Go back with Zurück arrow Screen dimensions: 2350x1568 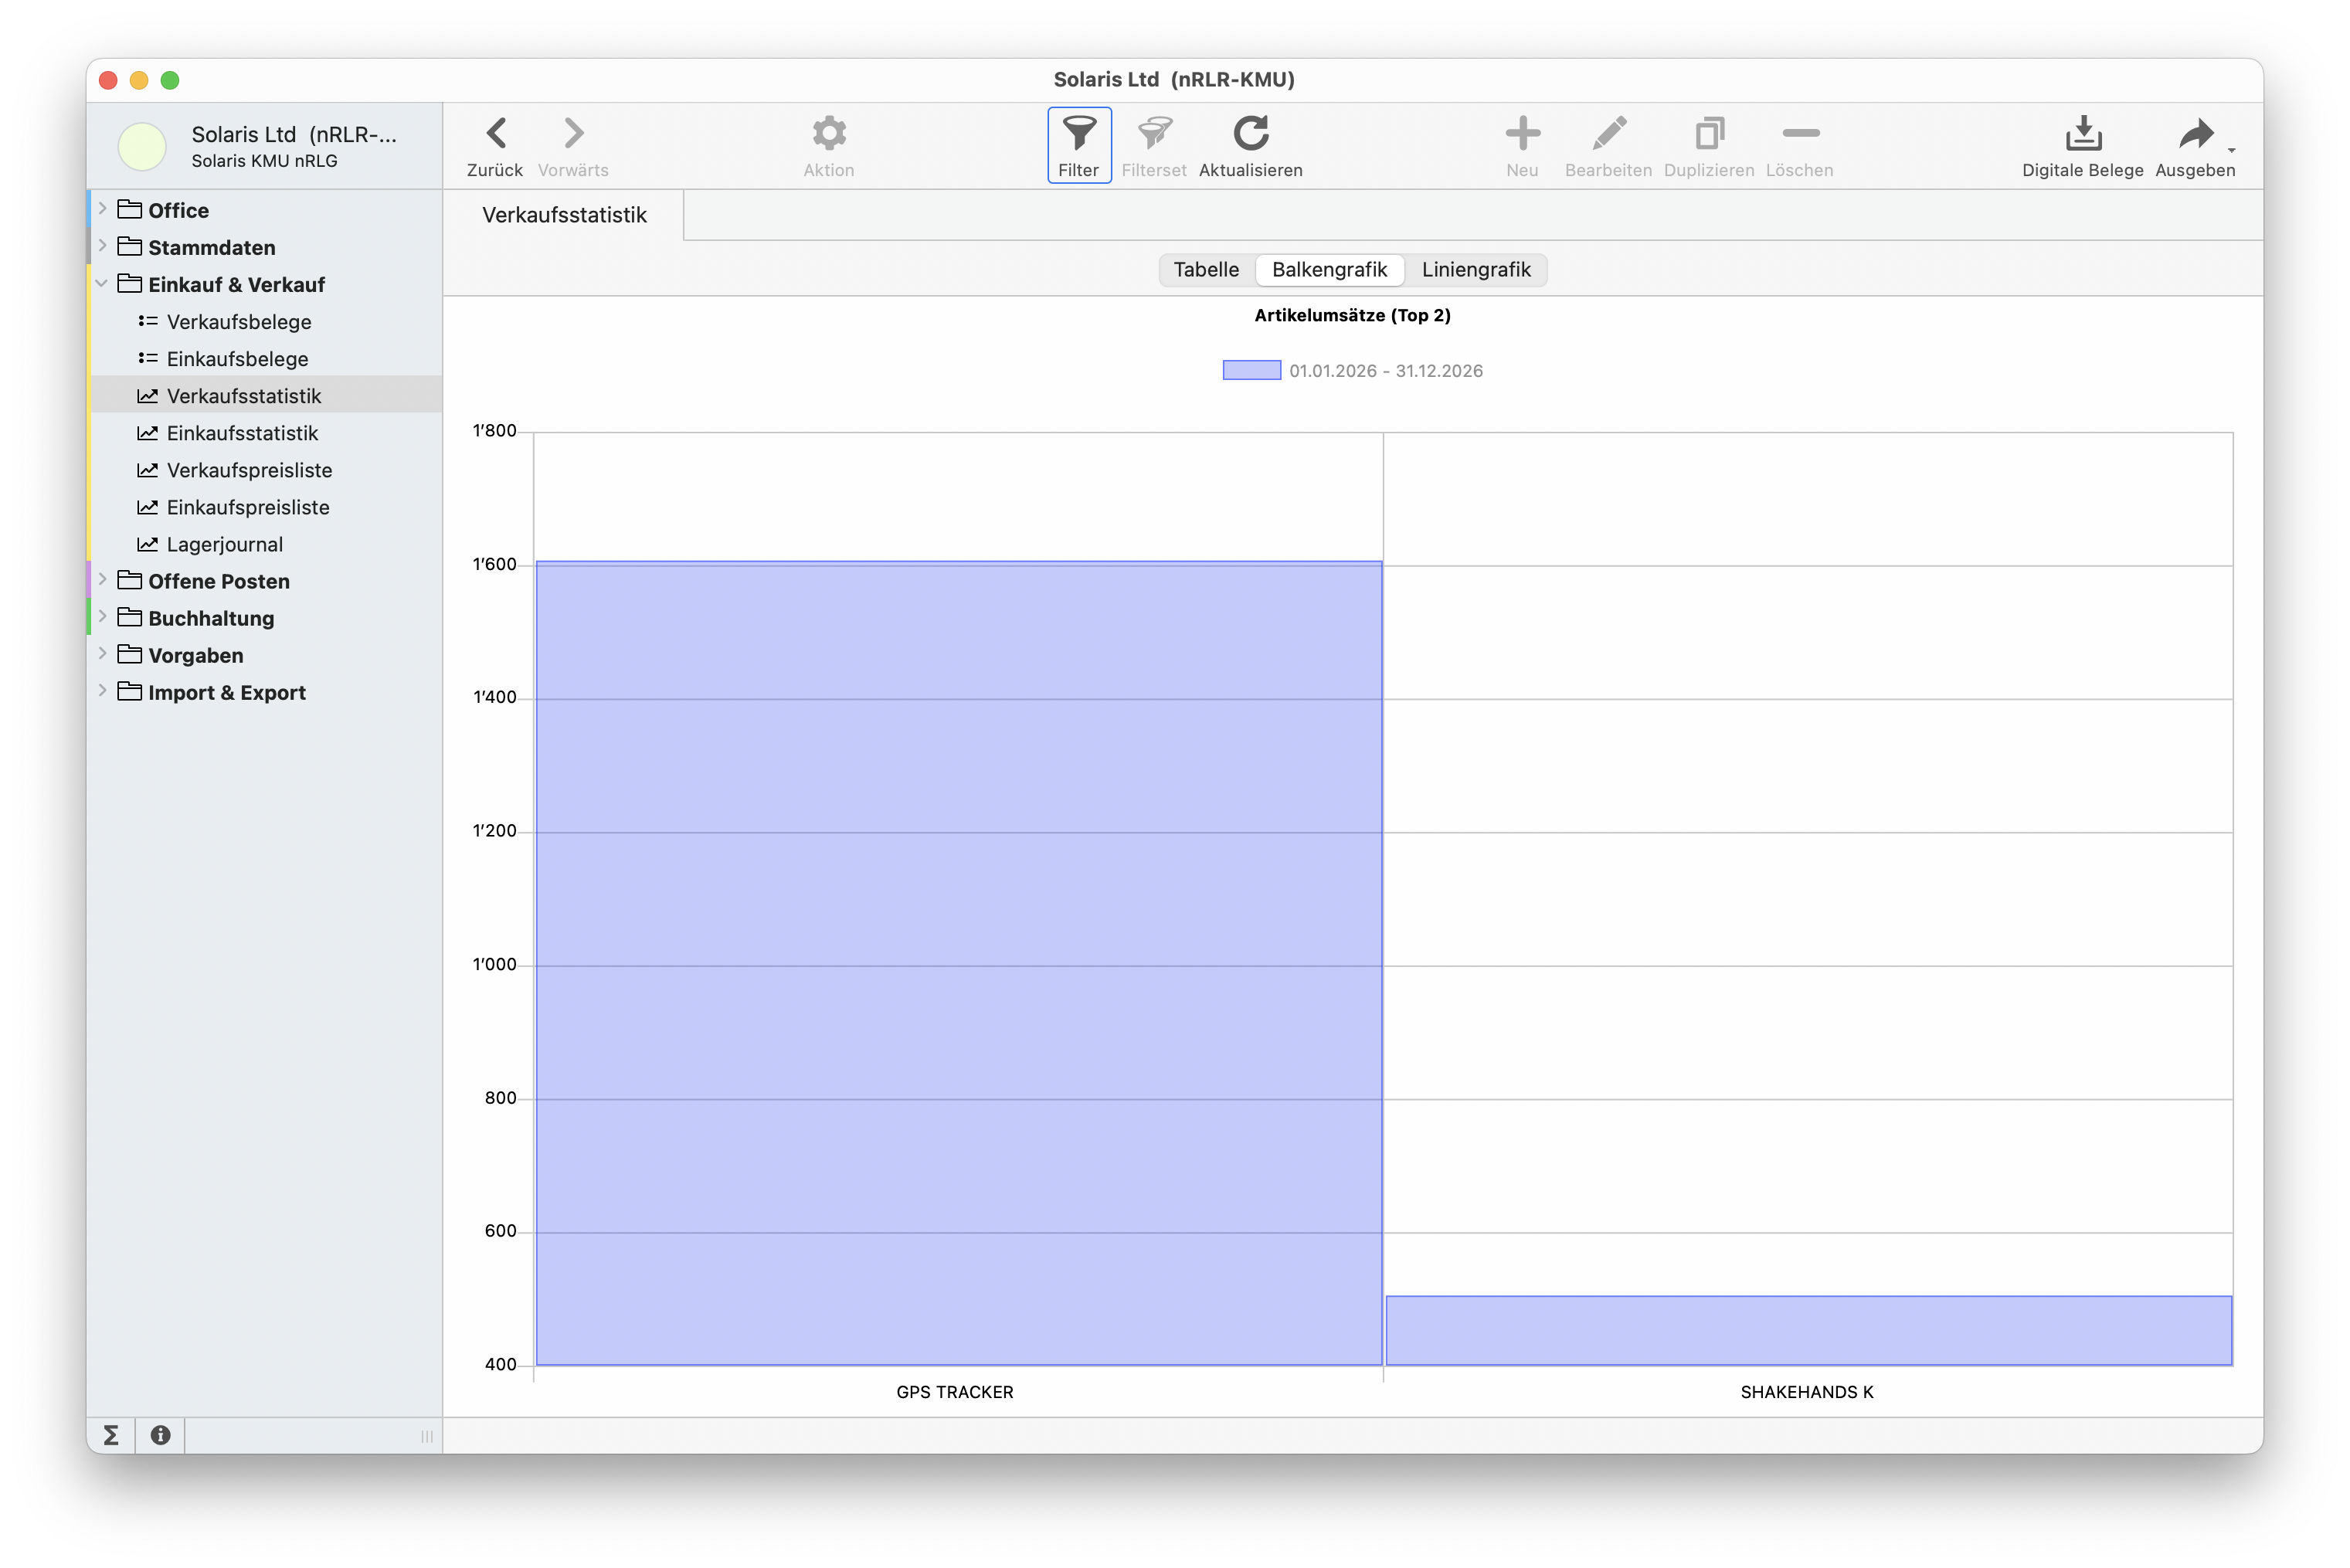click(x=495, y=134)
